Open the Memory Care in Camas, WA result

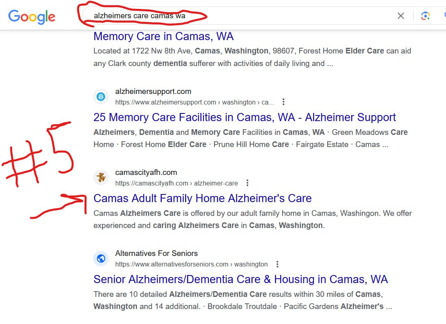[163, 36]
